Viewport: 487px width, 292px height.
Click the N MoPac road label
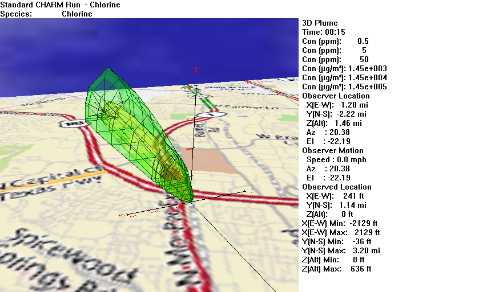tap(171, 239)
